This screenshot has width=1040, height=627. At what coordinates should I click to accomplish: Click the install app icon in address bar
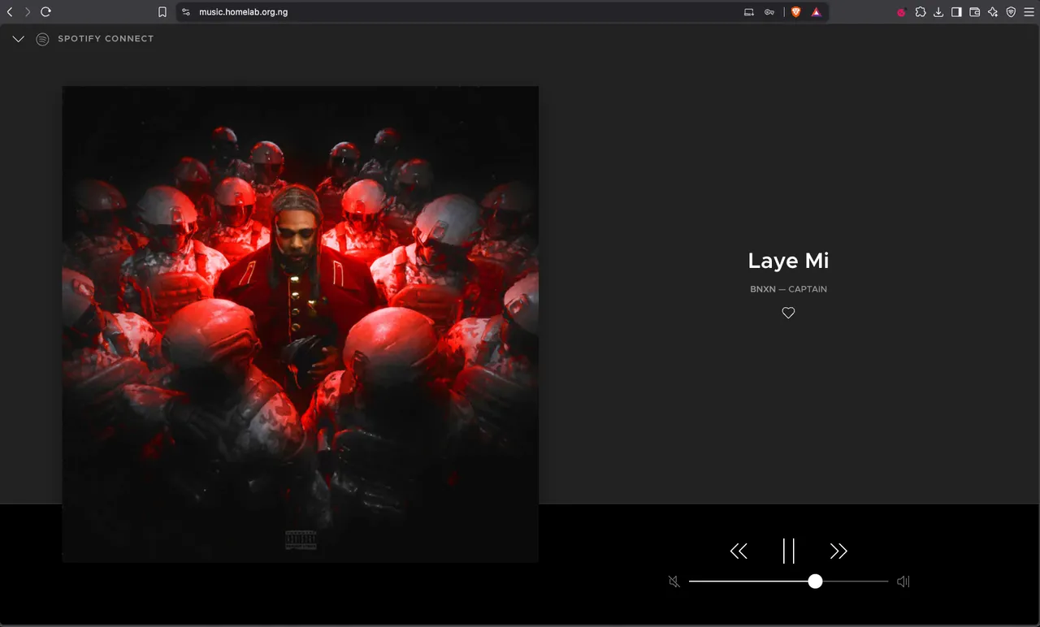click(x=749, y=12)
